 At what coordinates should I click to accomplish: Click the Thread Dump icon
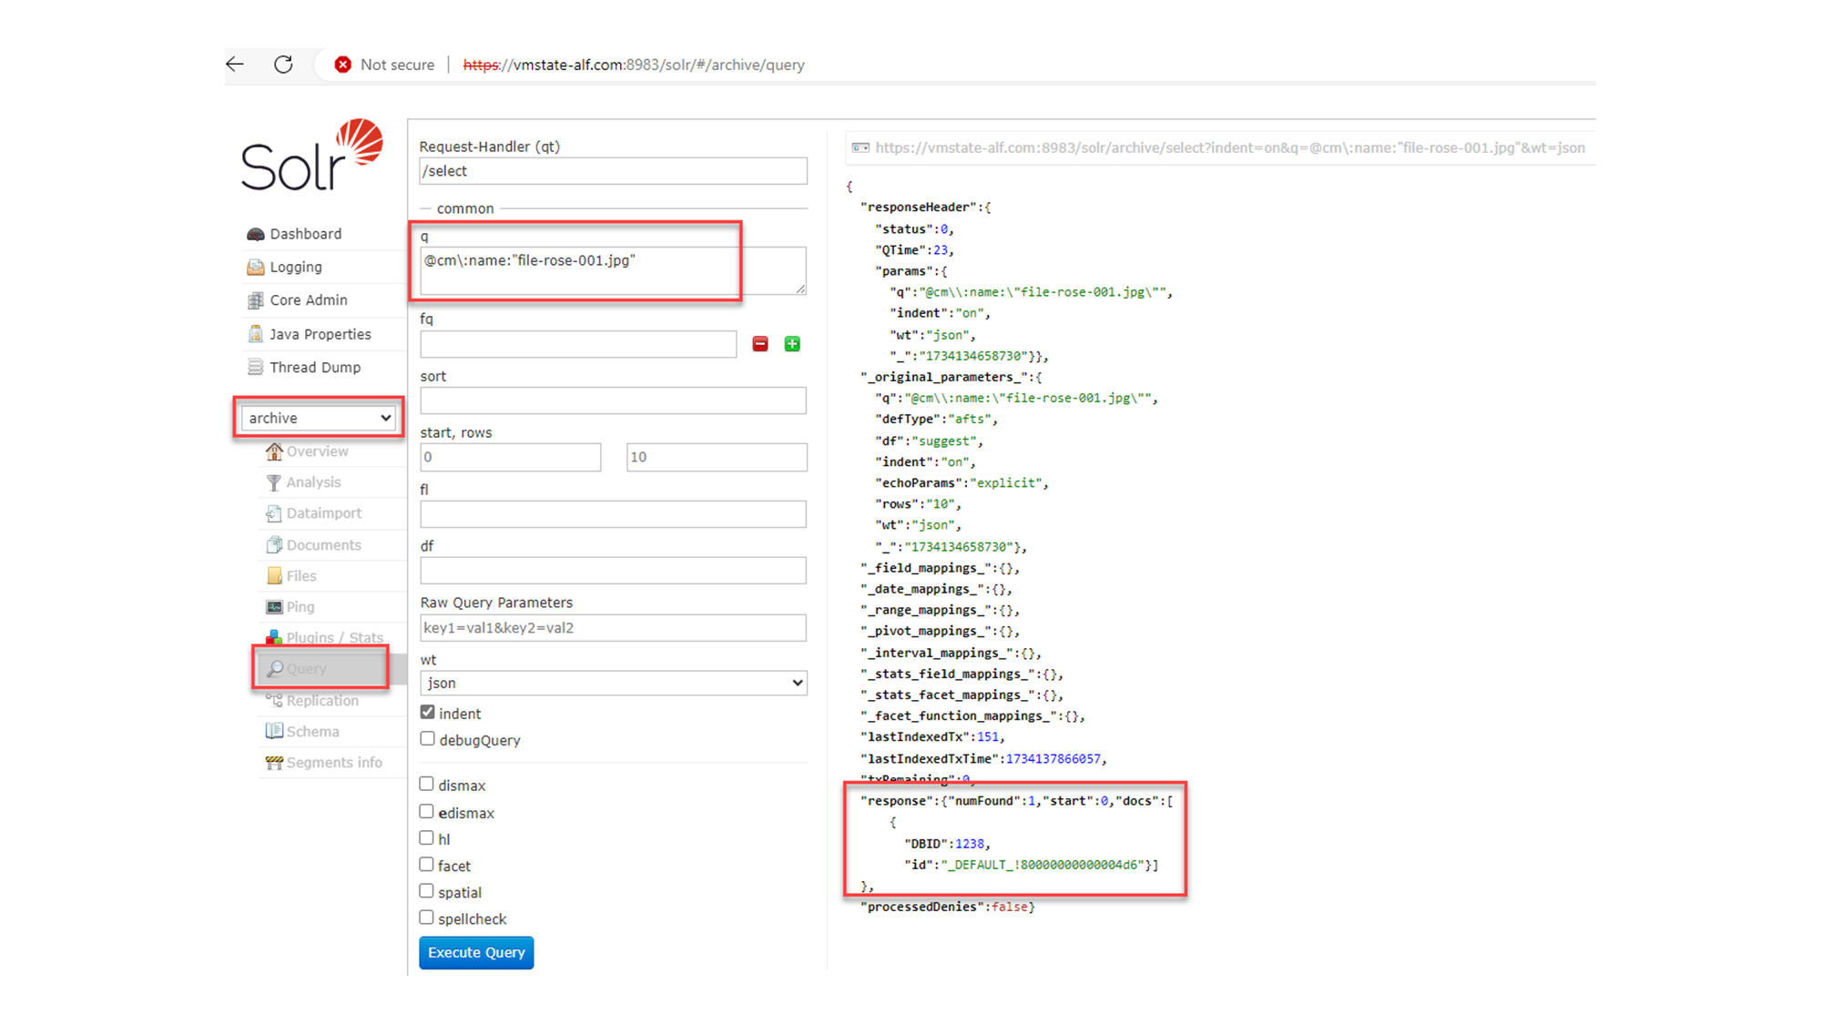coord(256,368)
